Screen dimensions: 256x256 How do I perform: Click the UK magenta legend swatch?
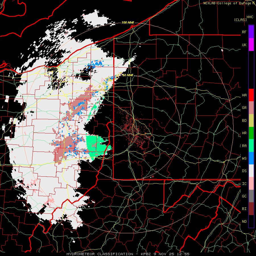[x=251, y=45]
